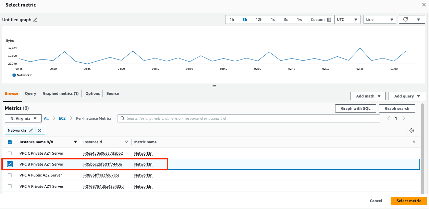
Task: Check VPC A Private AZ1 Server row
Action: click(10, 186)
